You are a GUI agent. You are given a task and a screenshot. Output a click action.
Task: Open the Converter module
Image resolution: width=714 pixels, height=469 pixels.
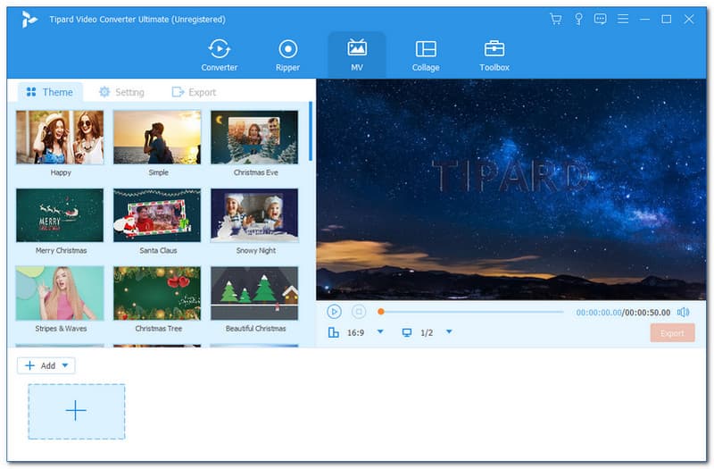(x=219, y=54)
